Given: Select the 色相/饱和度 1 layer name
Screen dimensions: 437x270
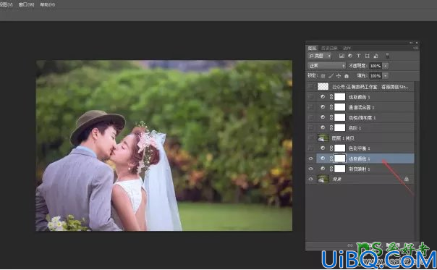Looking at the screenshot, I should point(362,117).
